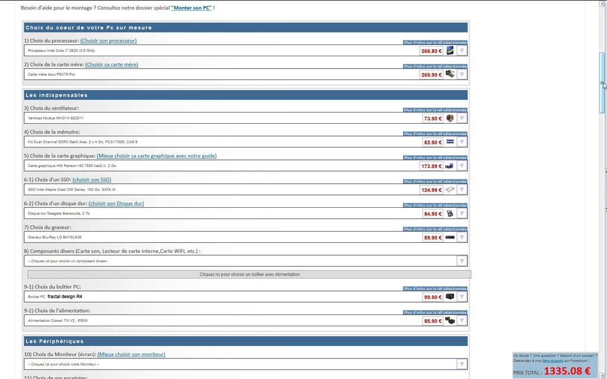Select the Intel Maple Crest 330 SSD field
This screenshot has width=607, height=379.
(245, 190)
